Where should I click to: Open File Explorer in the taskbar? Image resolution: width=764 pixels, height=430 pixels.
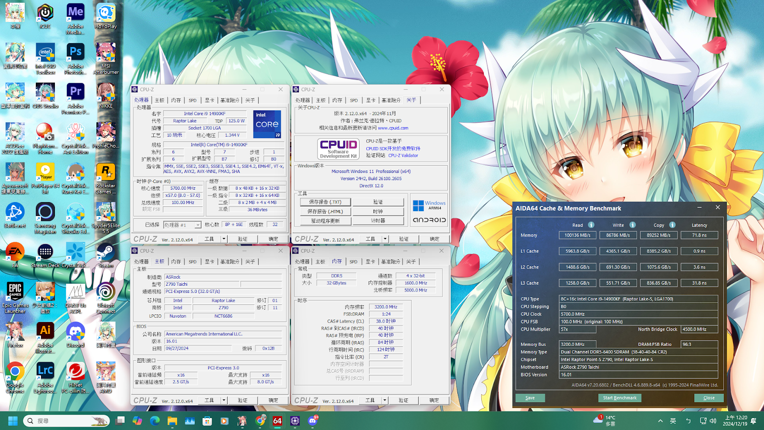pos(172,421)
